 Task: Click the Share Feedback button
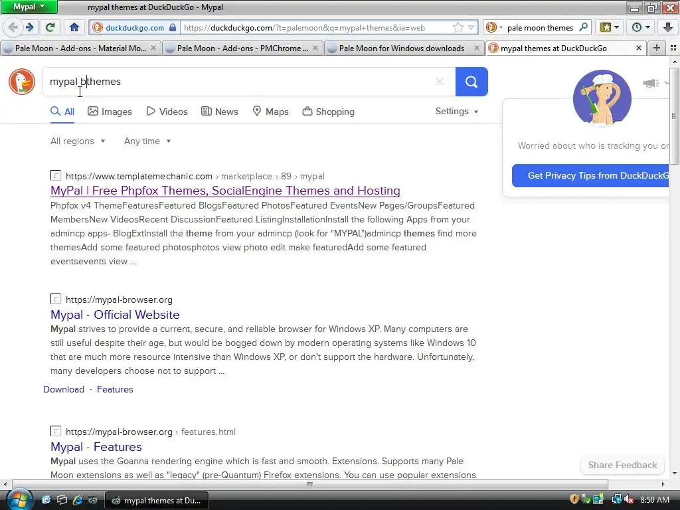coord(622,465)
